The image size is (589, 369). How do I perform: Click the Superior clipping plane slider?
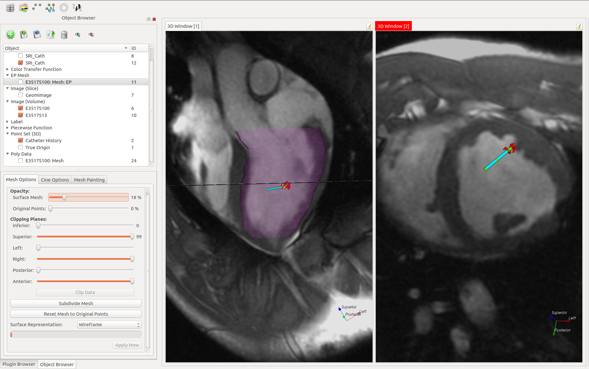click(x=85, y=237)
